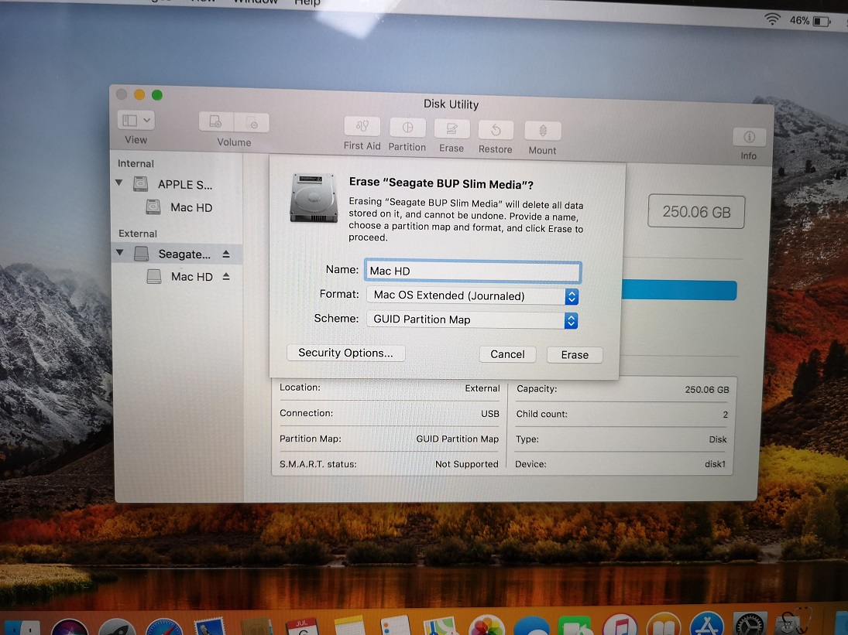Click the Mount toolbar icon
The image size is (848, 635).
[x=542, y=131]
